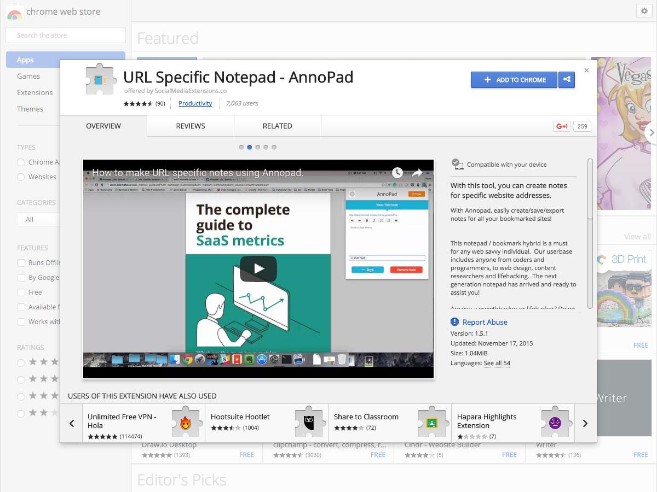Select the second screenshot carousel dot

[250, 147]
